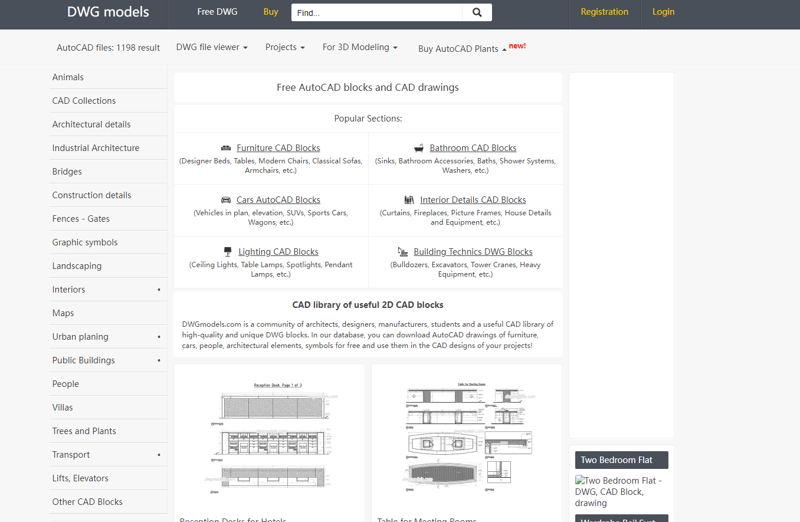Browse the Trees and Plants category
Viewport: 800px width, 522px height.
(84, 431)
